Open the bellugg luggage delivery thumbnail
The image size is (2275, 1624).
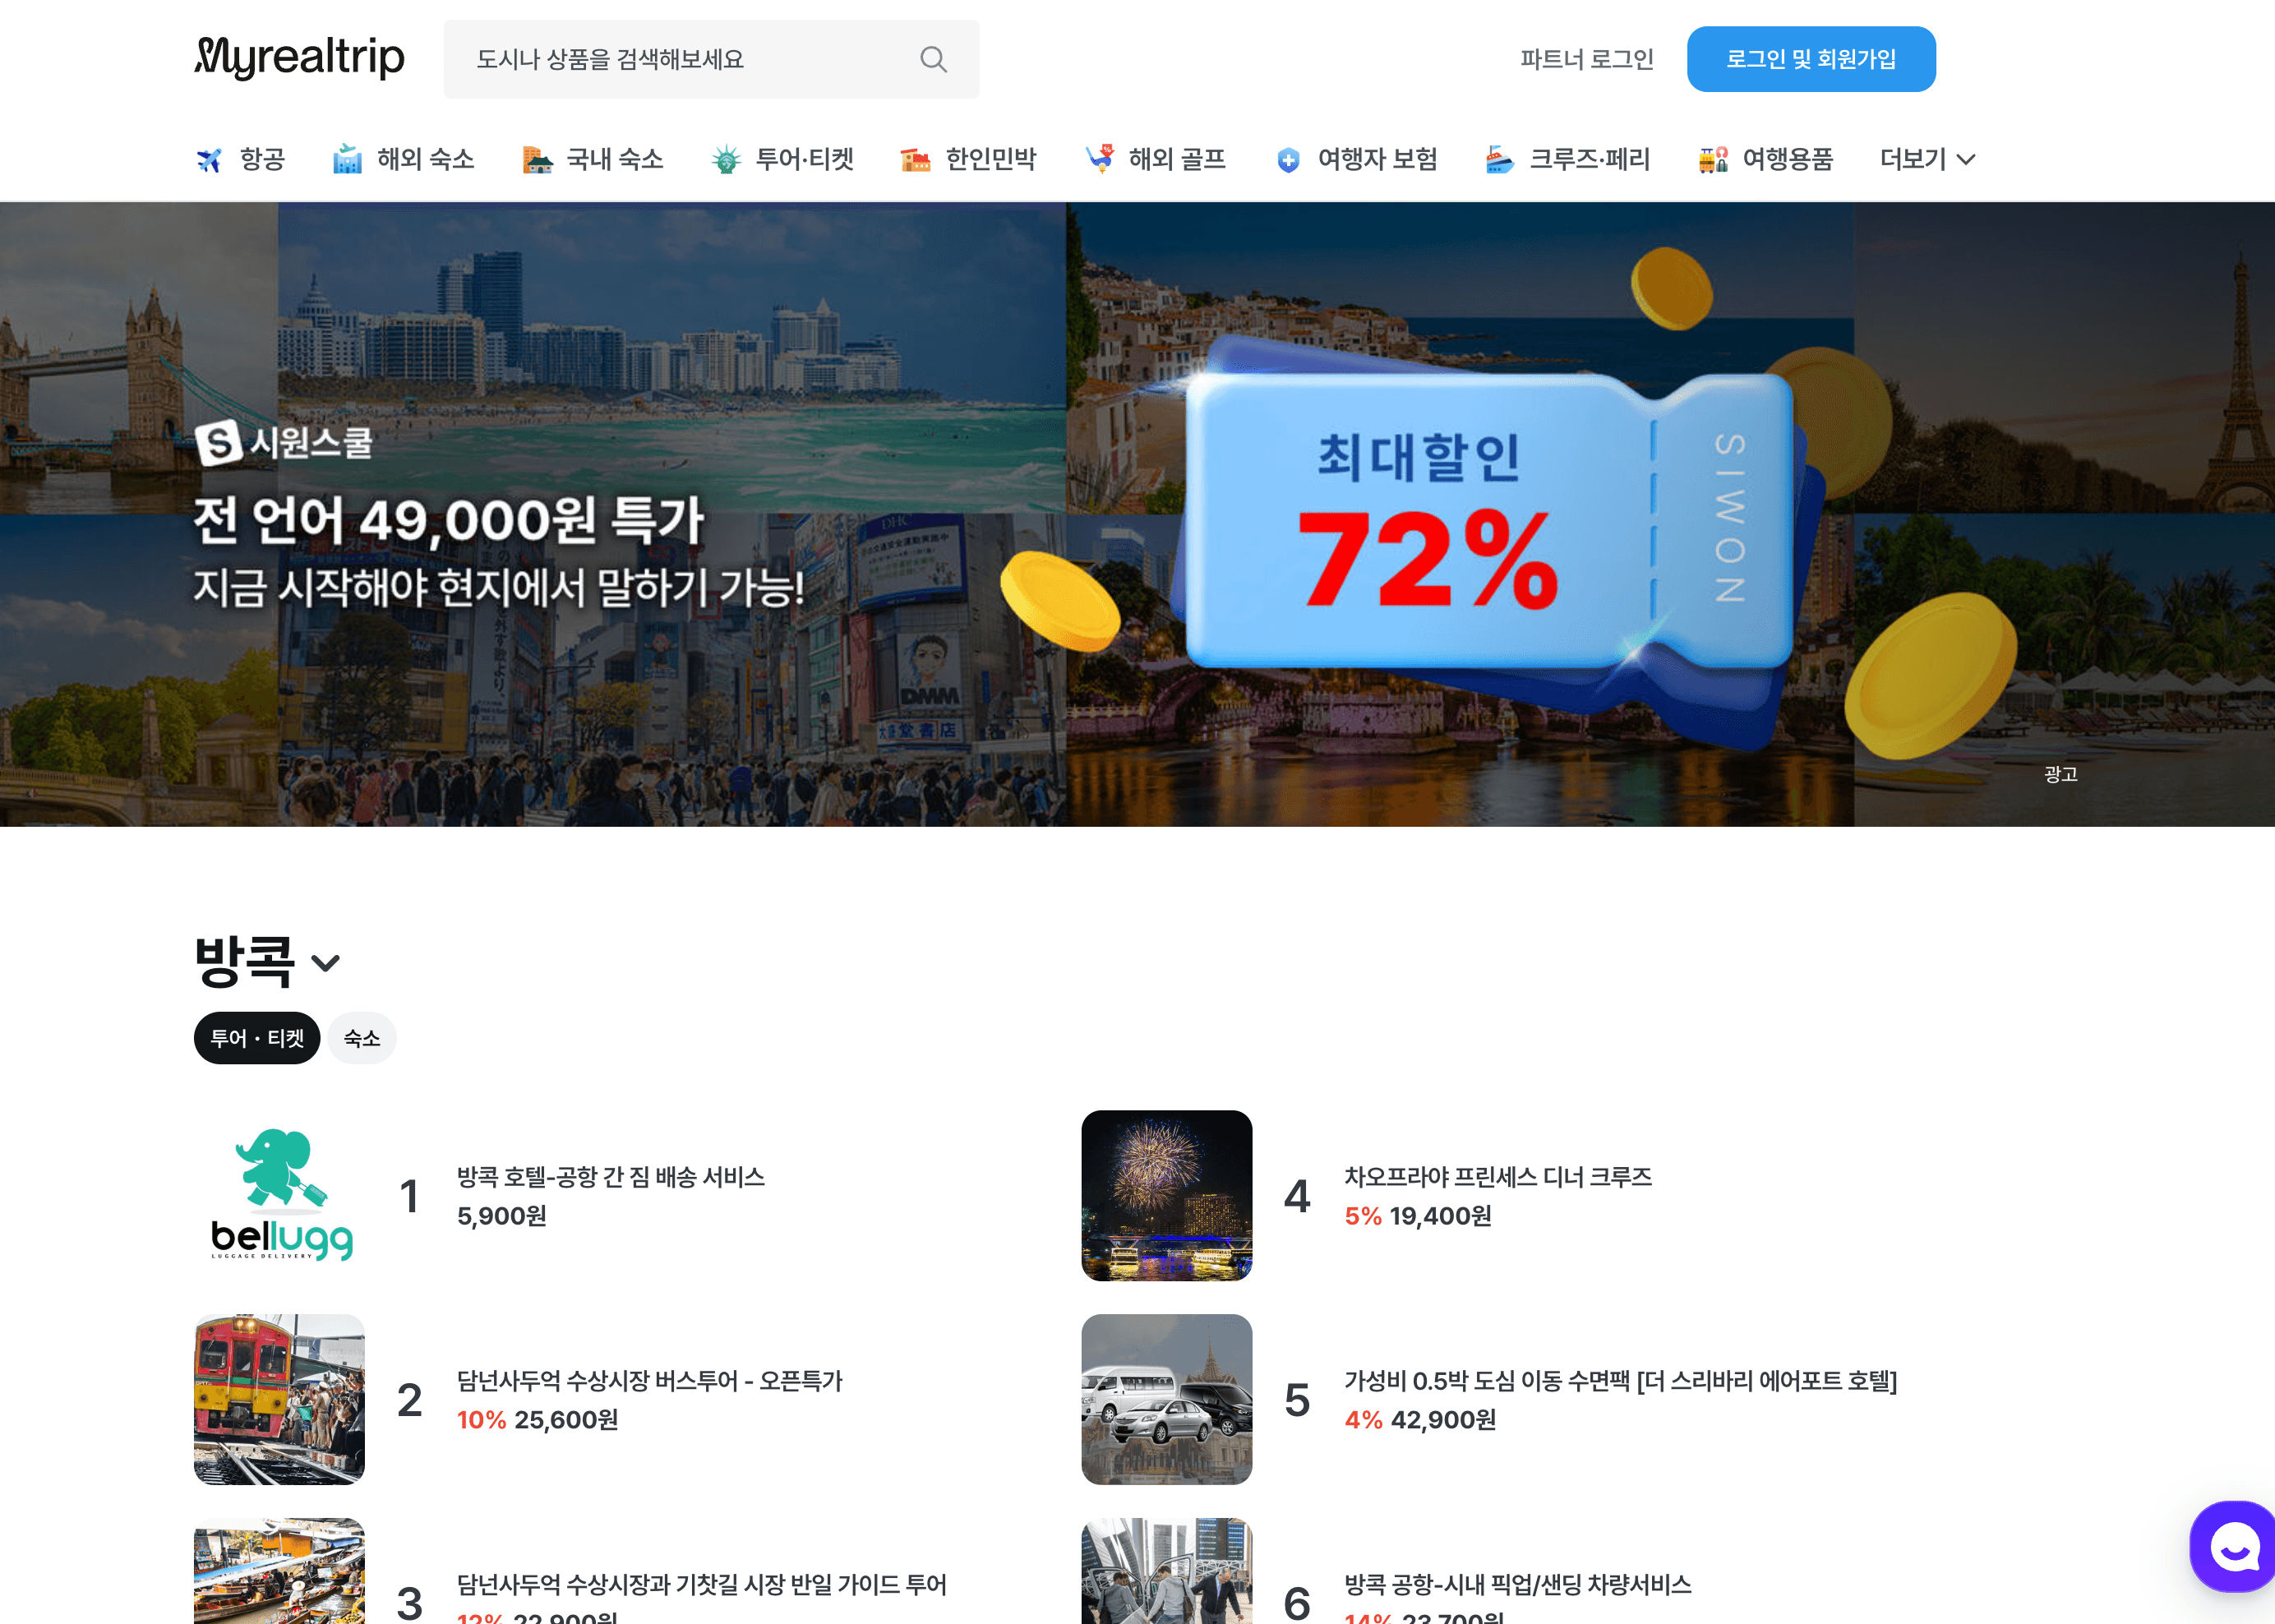pos(280,1195)
